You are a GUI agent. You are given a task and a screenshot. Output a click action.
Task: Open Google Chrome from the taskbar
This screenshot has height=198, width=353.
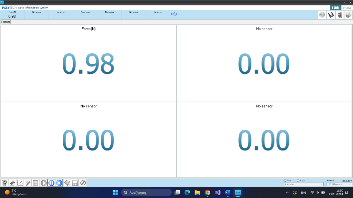pyautogui.click(x=207, y=192)
